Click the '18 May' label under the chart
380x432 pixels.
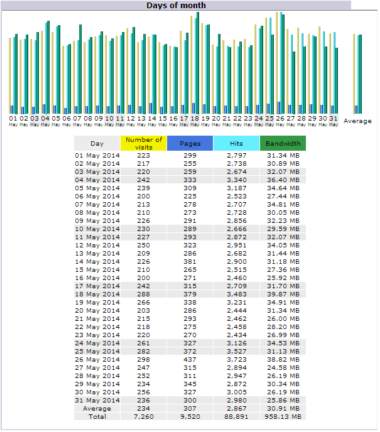click(x=195, y=120)
